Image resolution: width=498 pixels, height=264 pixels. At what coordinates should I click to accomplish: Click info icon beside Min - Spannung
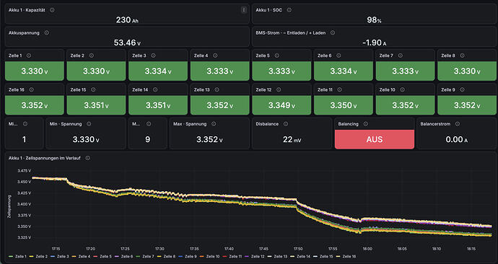89,124
